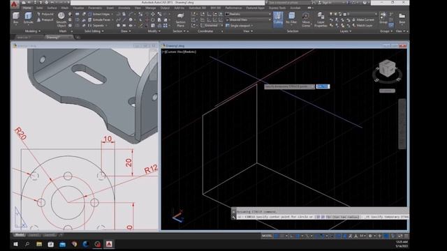This screenshot has height=251, width=447.
Task: Close the command line window
Action: (x=234, y=211)
